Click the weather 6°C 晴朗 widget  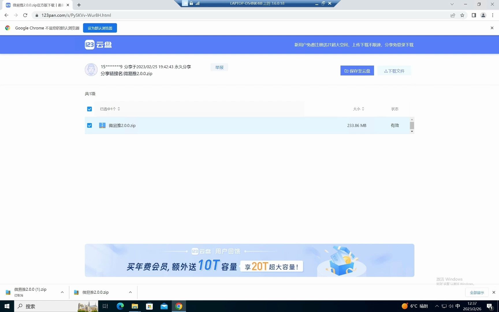click(415, 306)
